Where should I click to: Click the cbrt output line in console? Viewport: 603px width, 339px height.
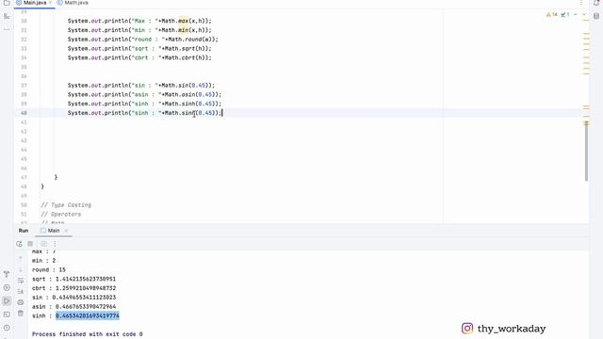coord(73,288)
